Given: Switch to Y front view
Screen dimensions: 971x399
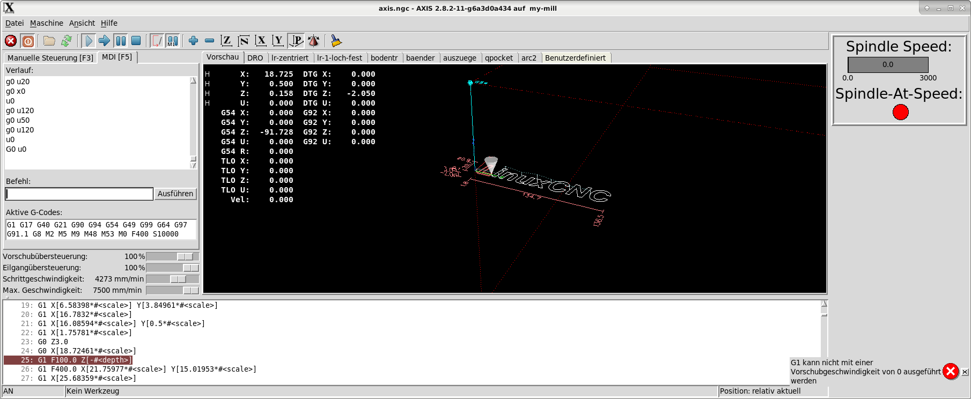Looking at the screenshot, I should pyautogui.click(x=278, y=41).
